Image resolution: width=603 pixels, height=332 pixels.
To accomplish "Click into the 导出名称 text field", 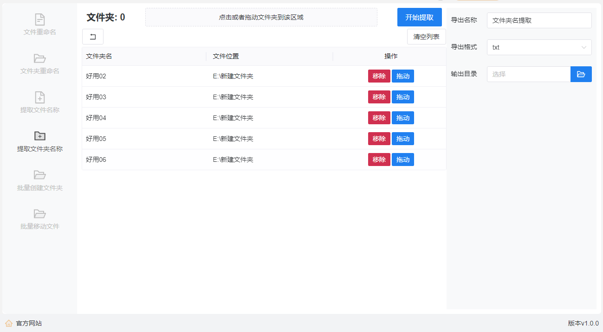I will pos(539,20).
